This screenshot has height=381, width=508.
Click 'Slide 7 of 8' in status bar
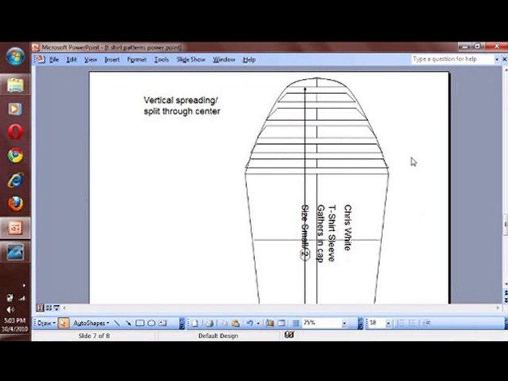(x=94, y=335)
